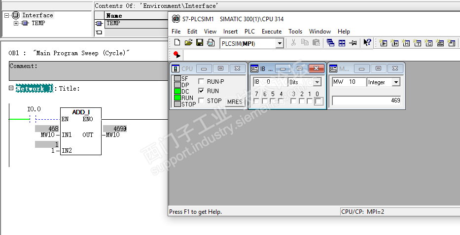Click the ADD_I block title
The height and width of the screenshot is (235, 460).
81,112
